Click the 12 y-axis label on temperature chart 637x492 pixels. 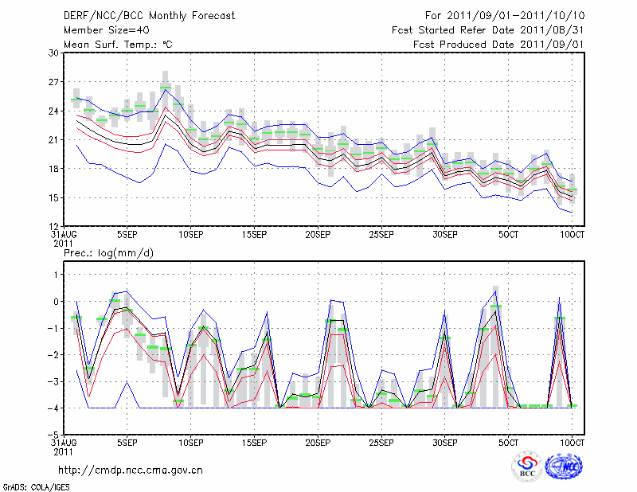[x=54, y=226]
